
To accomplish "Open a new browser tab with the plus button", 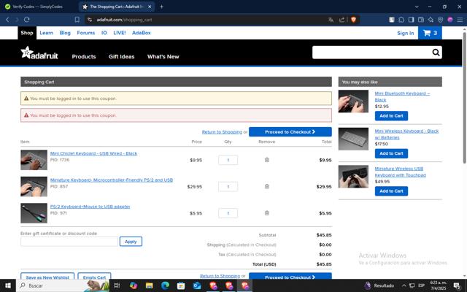I will tap(162, 7).
